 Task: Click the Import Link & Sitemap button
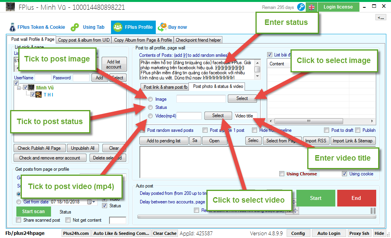[352, 141]
